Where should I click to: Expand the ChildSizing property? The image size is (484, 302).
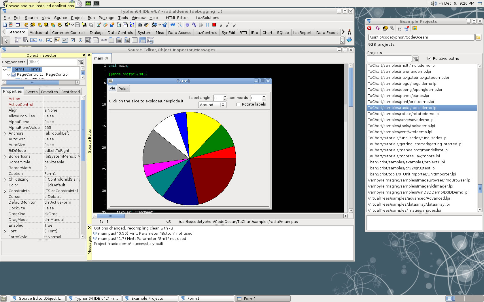tap(5, 179)
